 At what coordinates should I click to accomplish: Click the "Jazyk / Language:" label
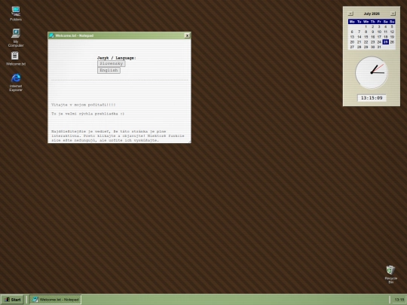pos(117,58)
